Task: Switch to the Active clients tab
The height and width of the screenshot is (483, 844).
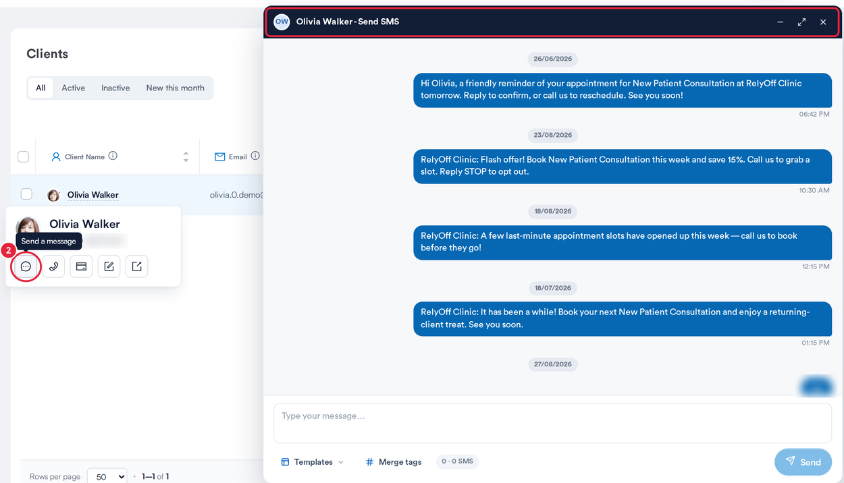Action: click(x=74, y=88)
